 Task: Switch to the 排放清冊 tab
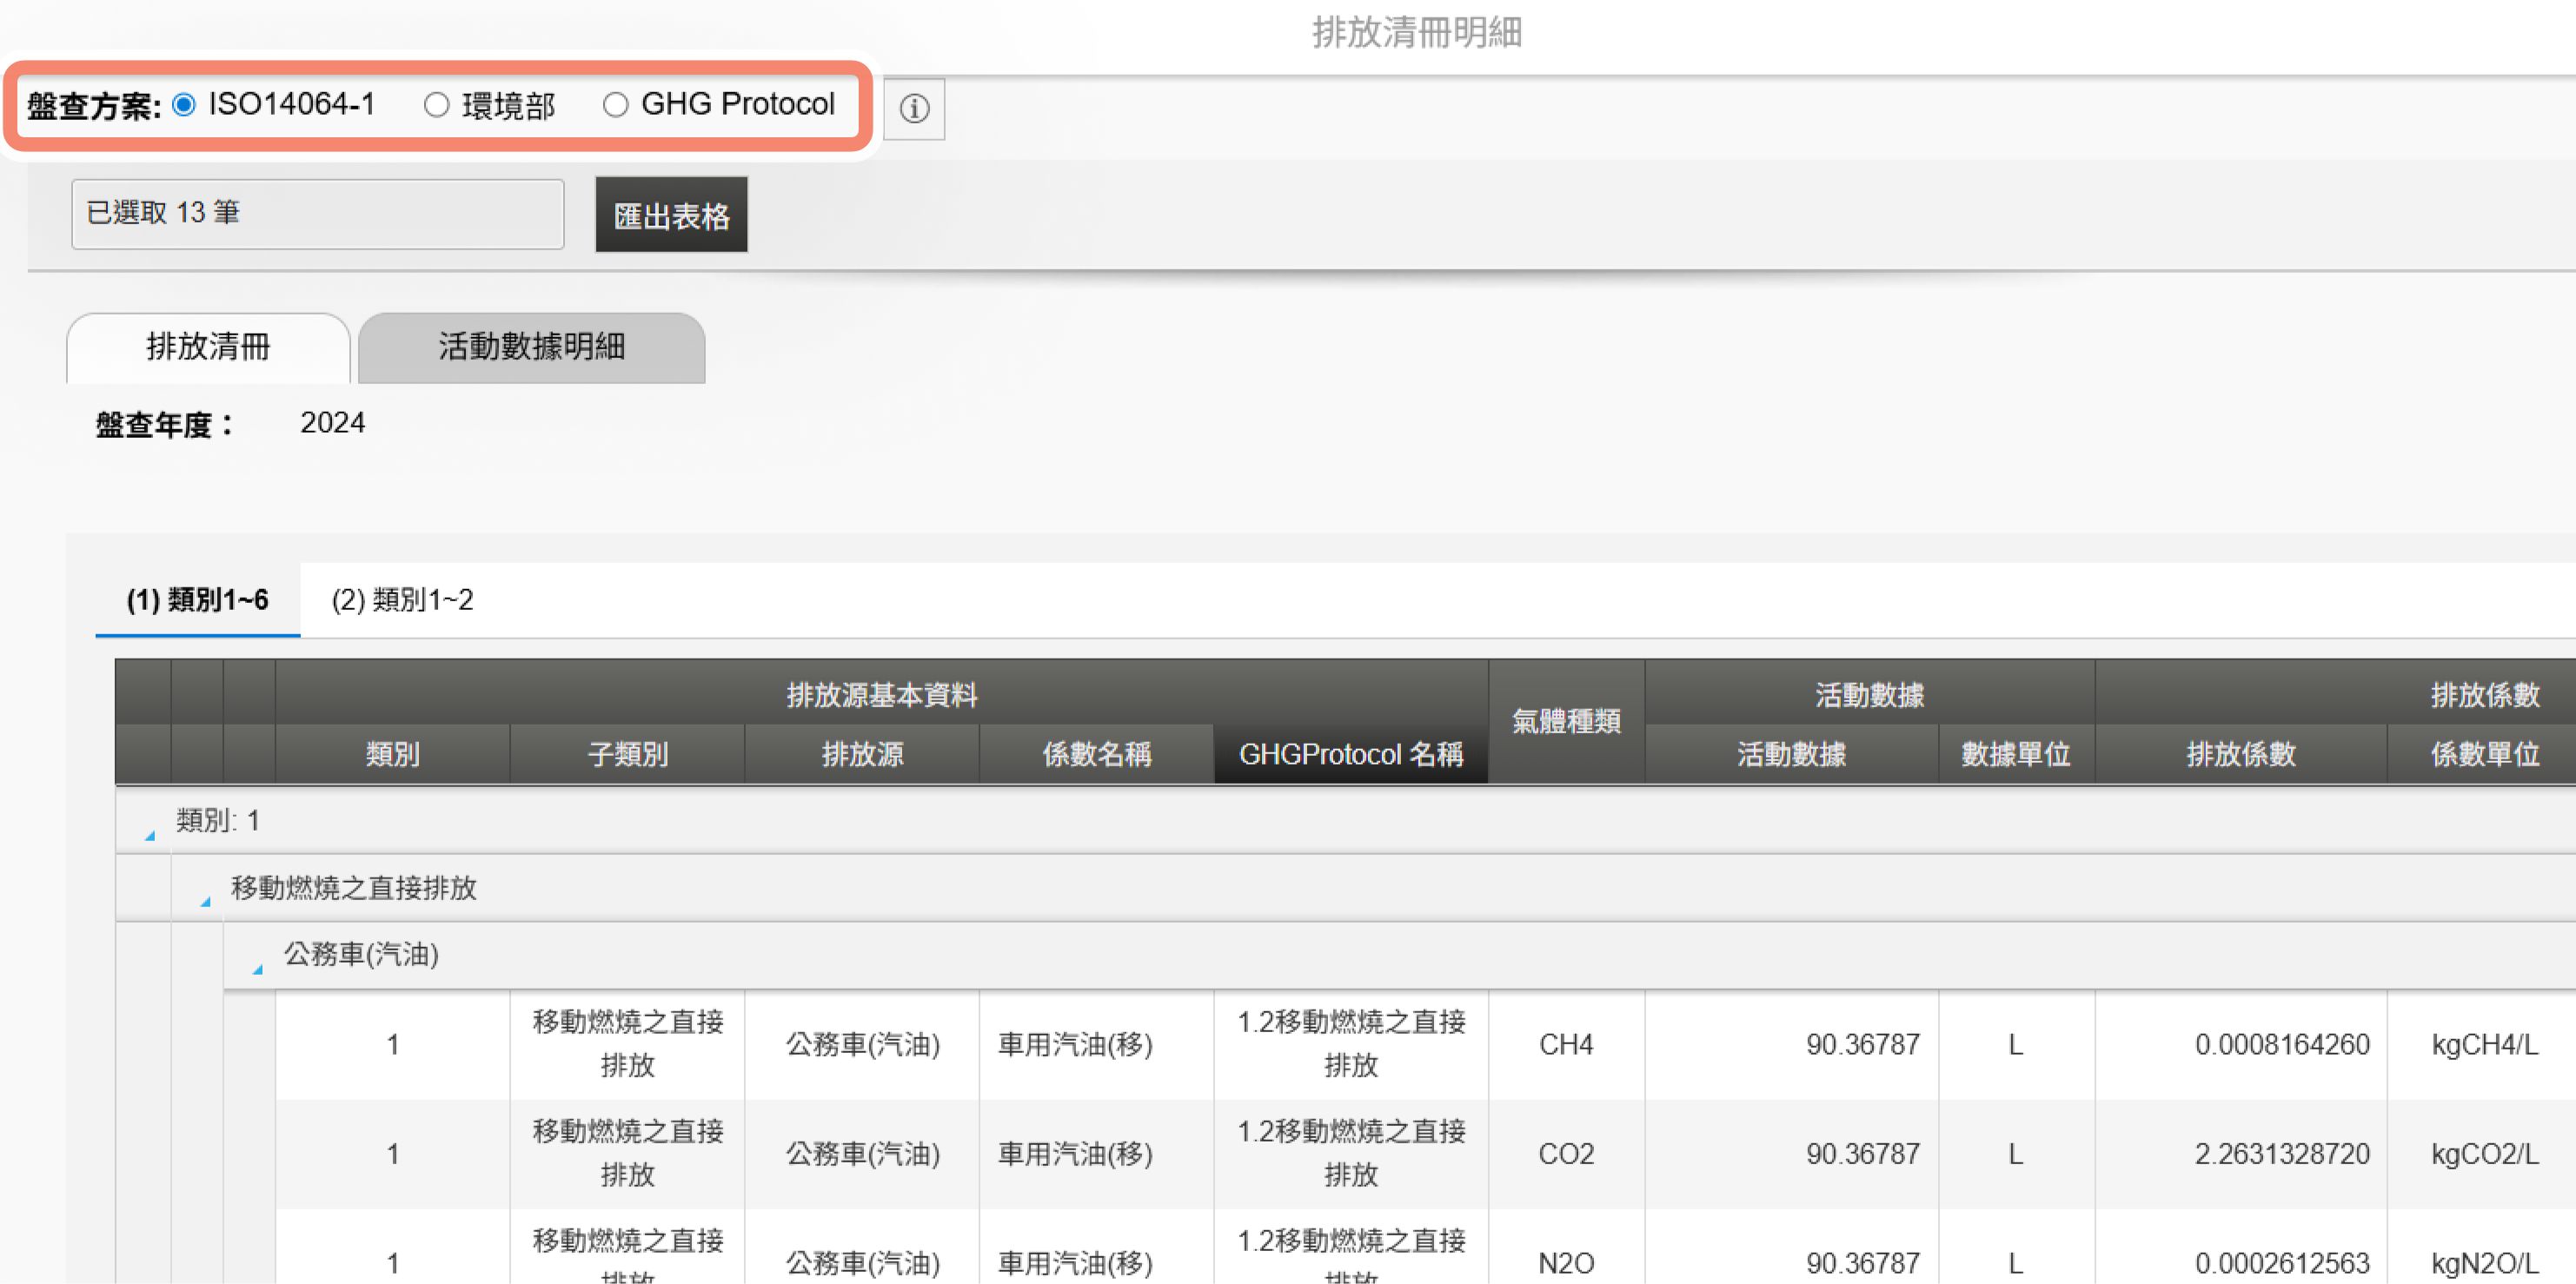click(208, 347)
